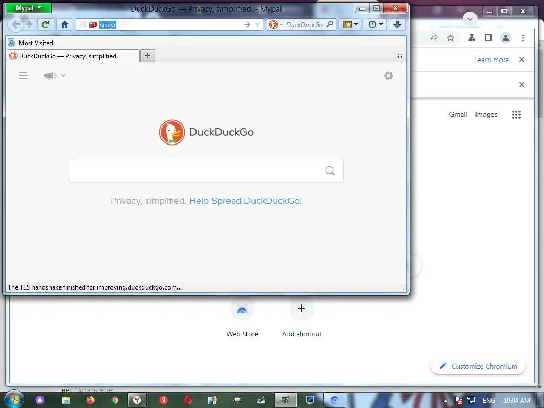This screenshot has width=544, height=408.
Task: Open the Web Store shortcut
Action: click(242, 318)
